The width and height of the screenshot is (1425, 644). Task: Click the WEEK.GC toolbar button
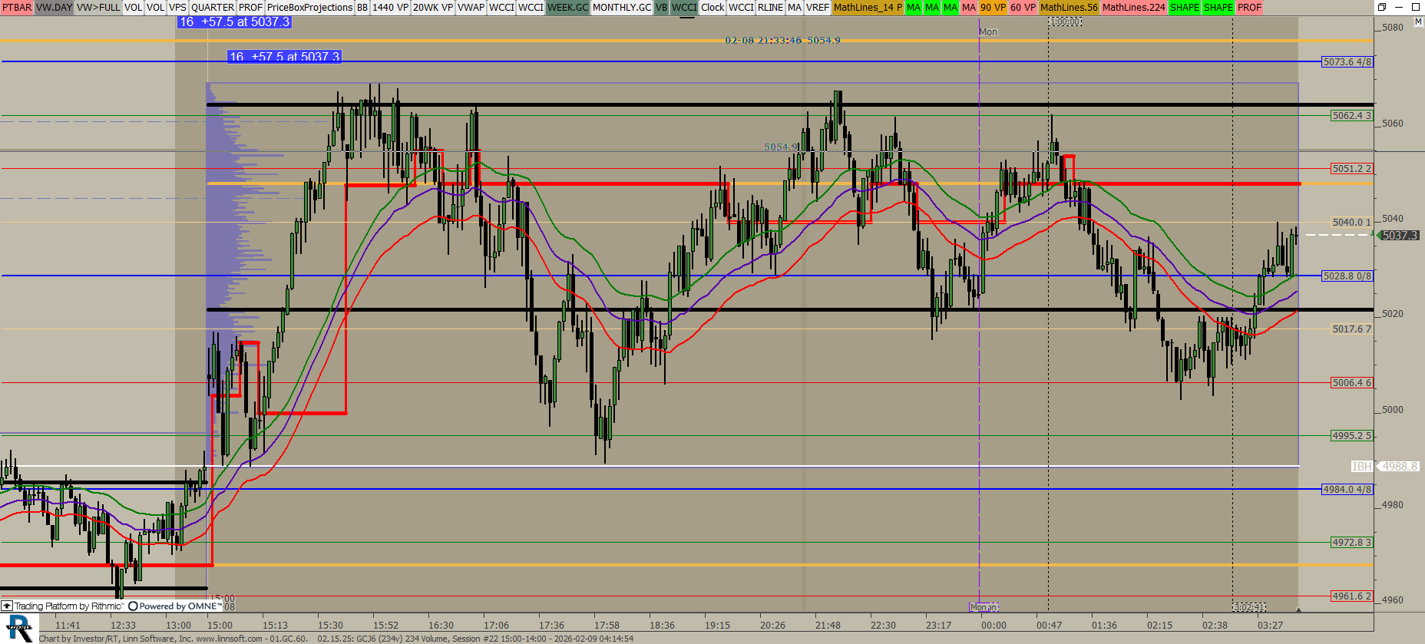tap(567, 8)
